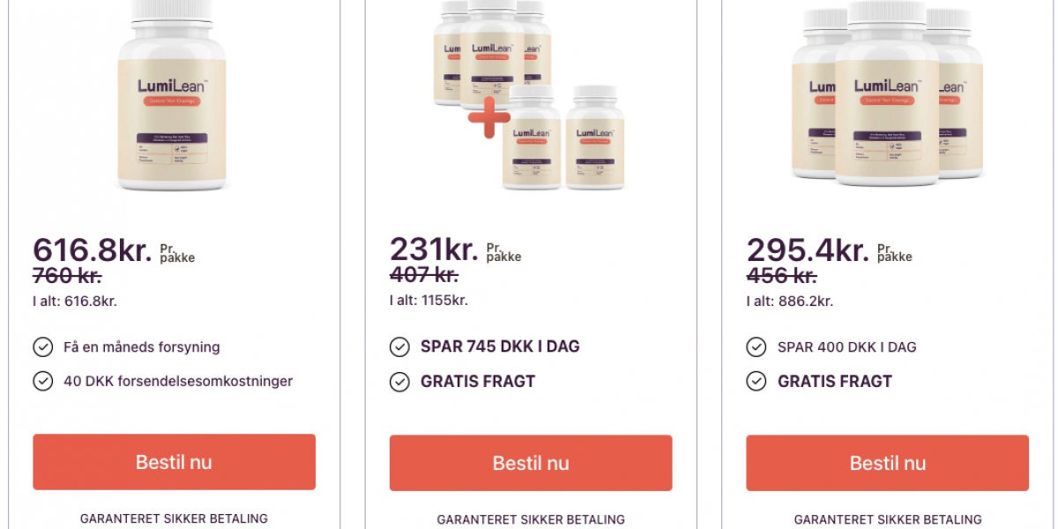
Task: Click checkmark icon beside '40 DKK forsendelsesomkostninger'
Action: click(x=42, y=381)
